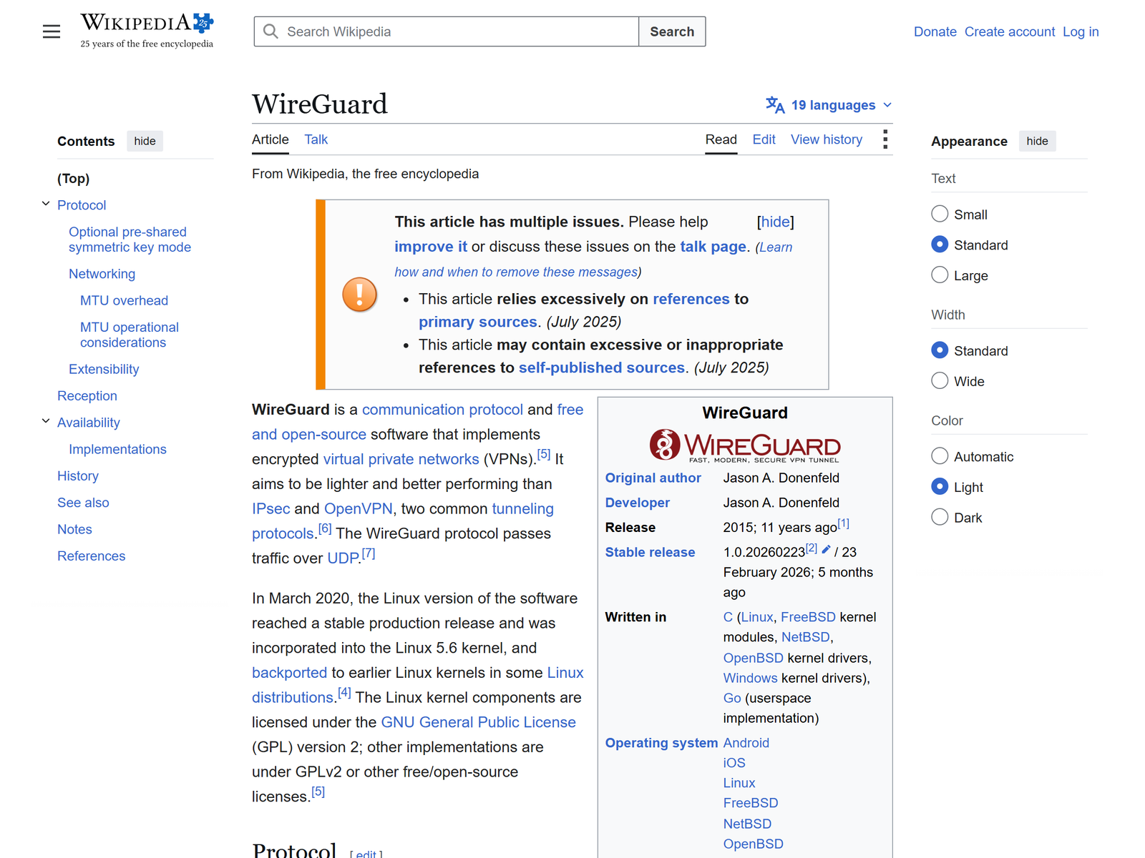1145x858 pixels.
Task: Open the IPsec link
Action: (x=271, y=508)
